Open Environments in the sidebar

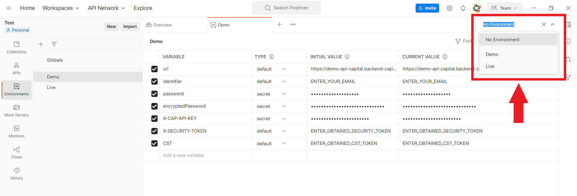pos(17,90)
